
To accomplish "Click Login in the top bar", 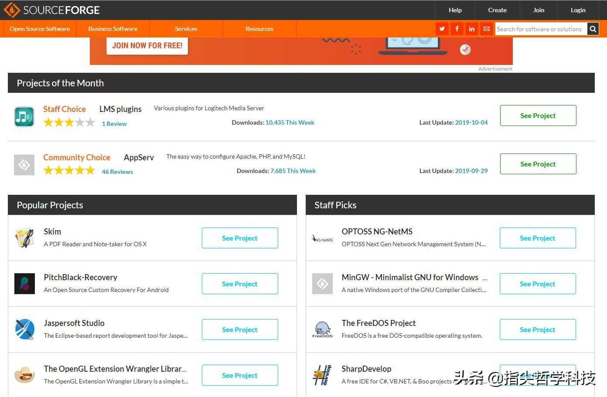I will click(x=578, y=10).
